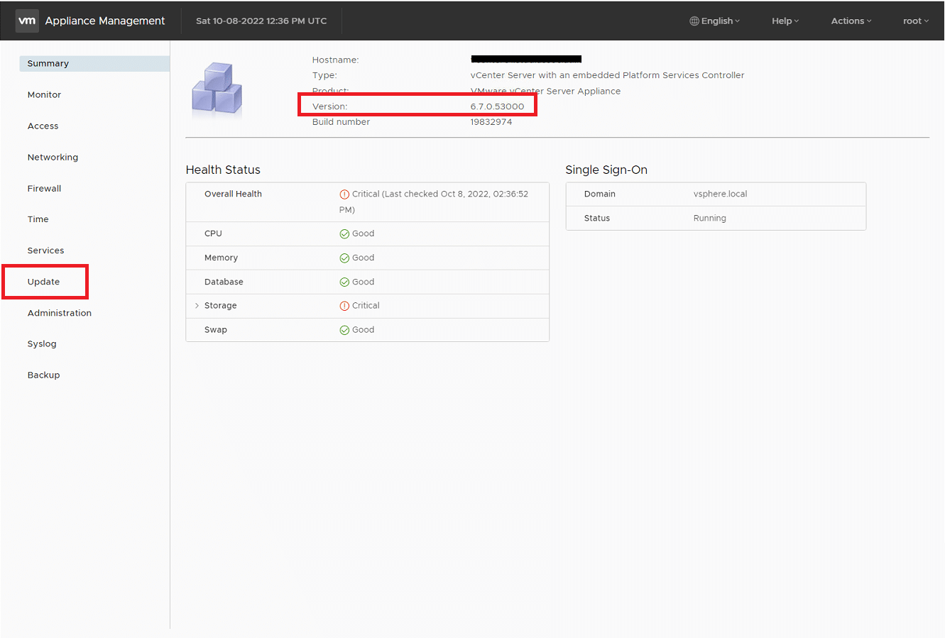
Task: Open Backup in the sidebar
Action: pyautogui.click(x=43, y=375)
